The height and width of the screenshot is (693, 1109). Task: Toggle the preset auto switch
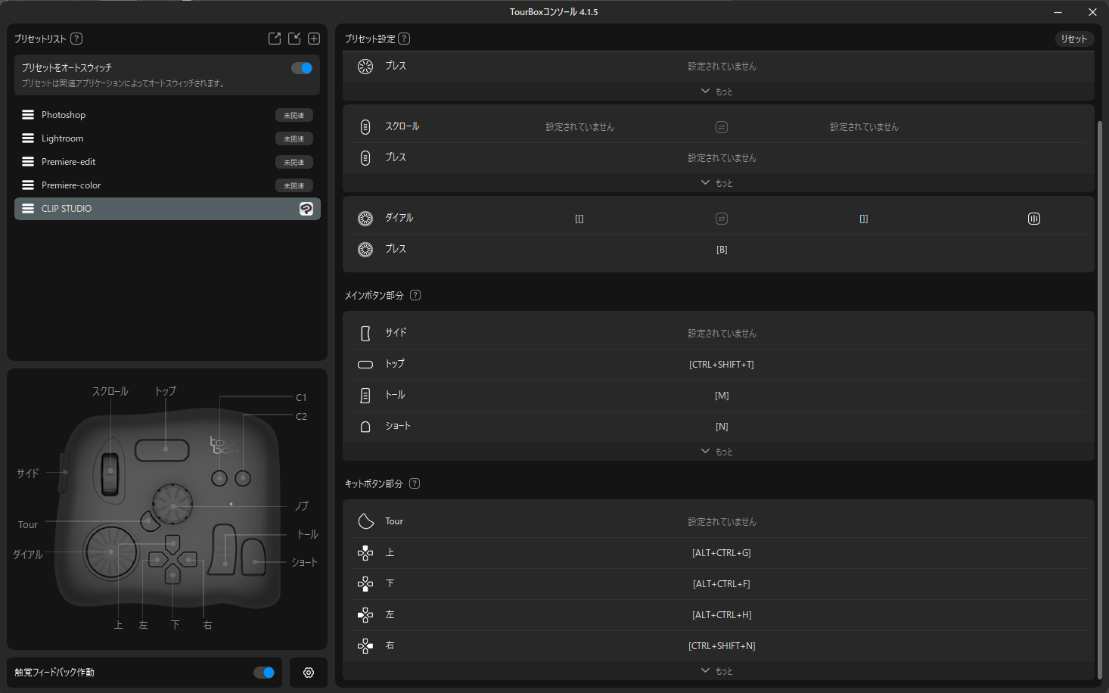click(x=302, y=68)
